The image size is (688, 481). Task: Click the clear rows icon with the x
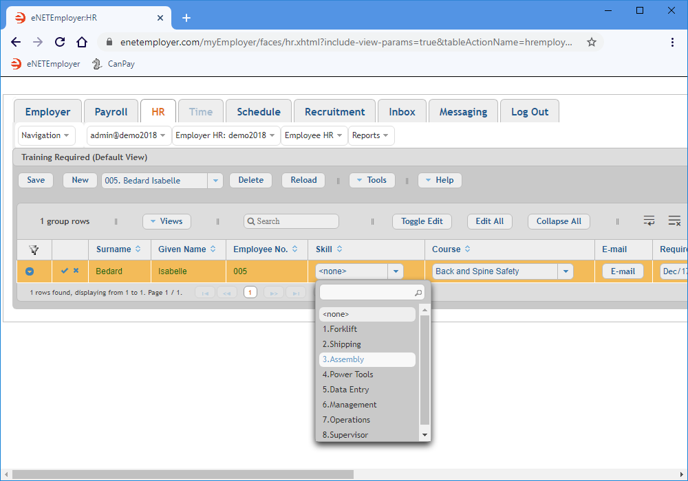(x=674, y=221)
